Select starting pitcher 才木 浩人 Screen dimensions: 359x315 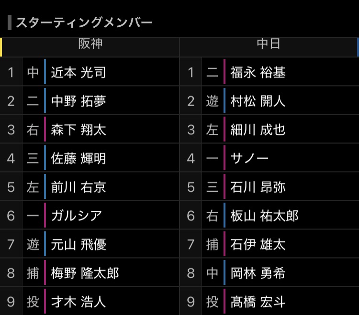click(79, 302)
